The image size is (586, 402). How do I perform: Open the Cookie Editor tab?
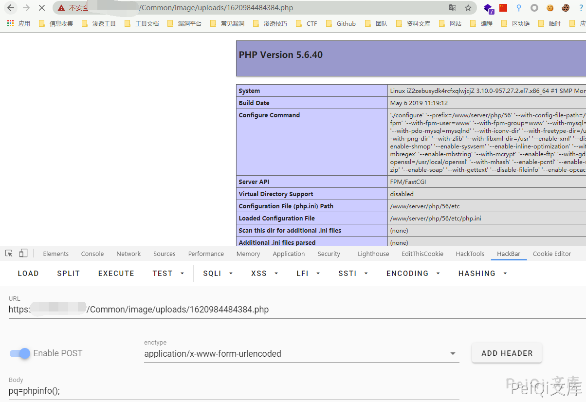click(551, 254)
